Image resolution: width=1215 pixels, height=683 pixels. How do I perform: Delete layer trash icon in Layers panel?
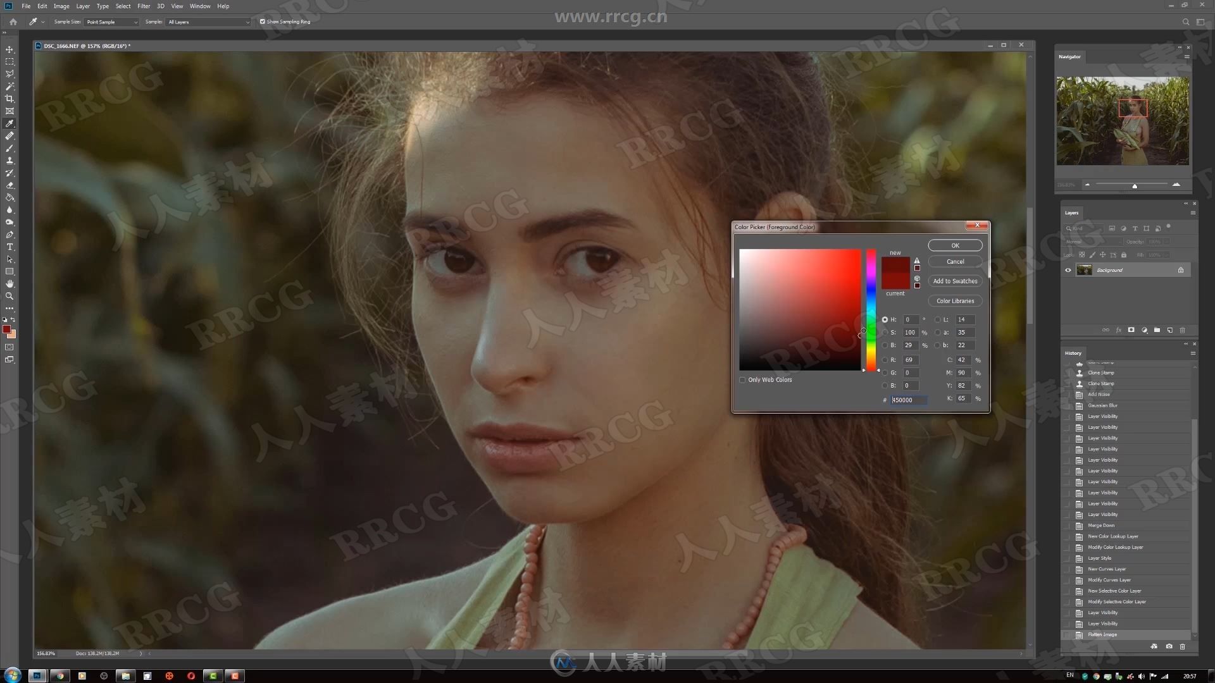[1182, 330]
